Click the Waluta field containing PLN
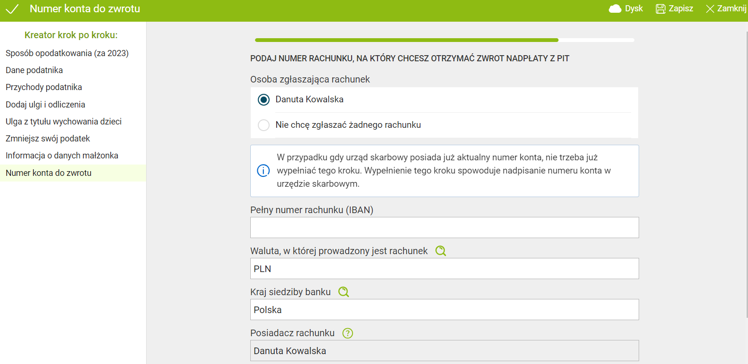This screenshot has height=364, width=748. coord(444,269)
